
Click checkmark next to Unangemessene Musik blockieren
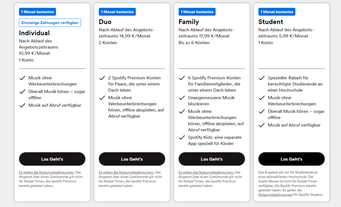tap(182, 98)
